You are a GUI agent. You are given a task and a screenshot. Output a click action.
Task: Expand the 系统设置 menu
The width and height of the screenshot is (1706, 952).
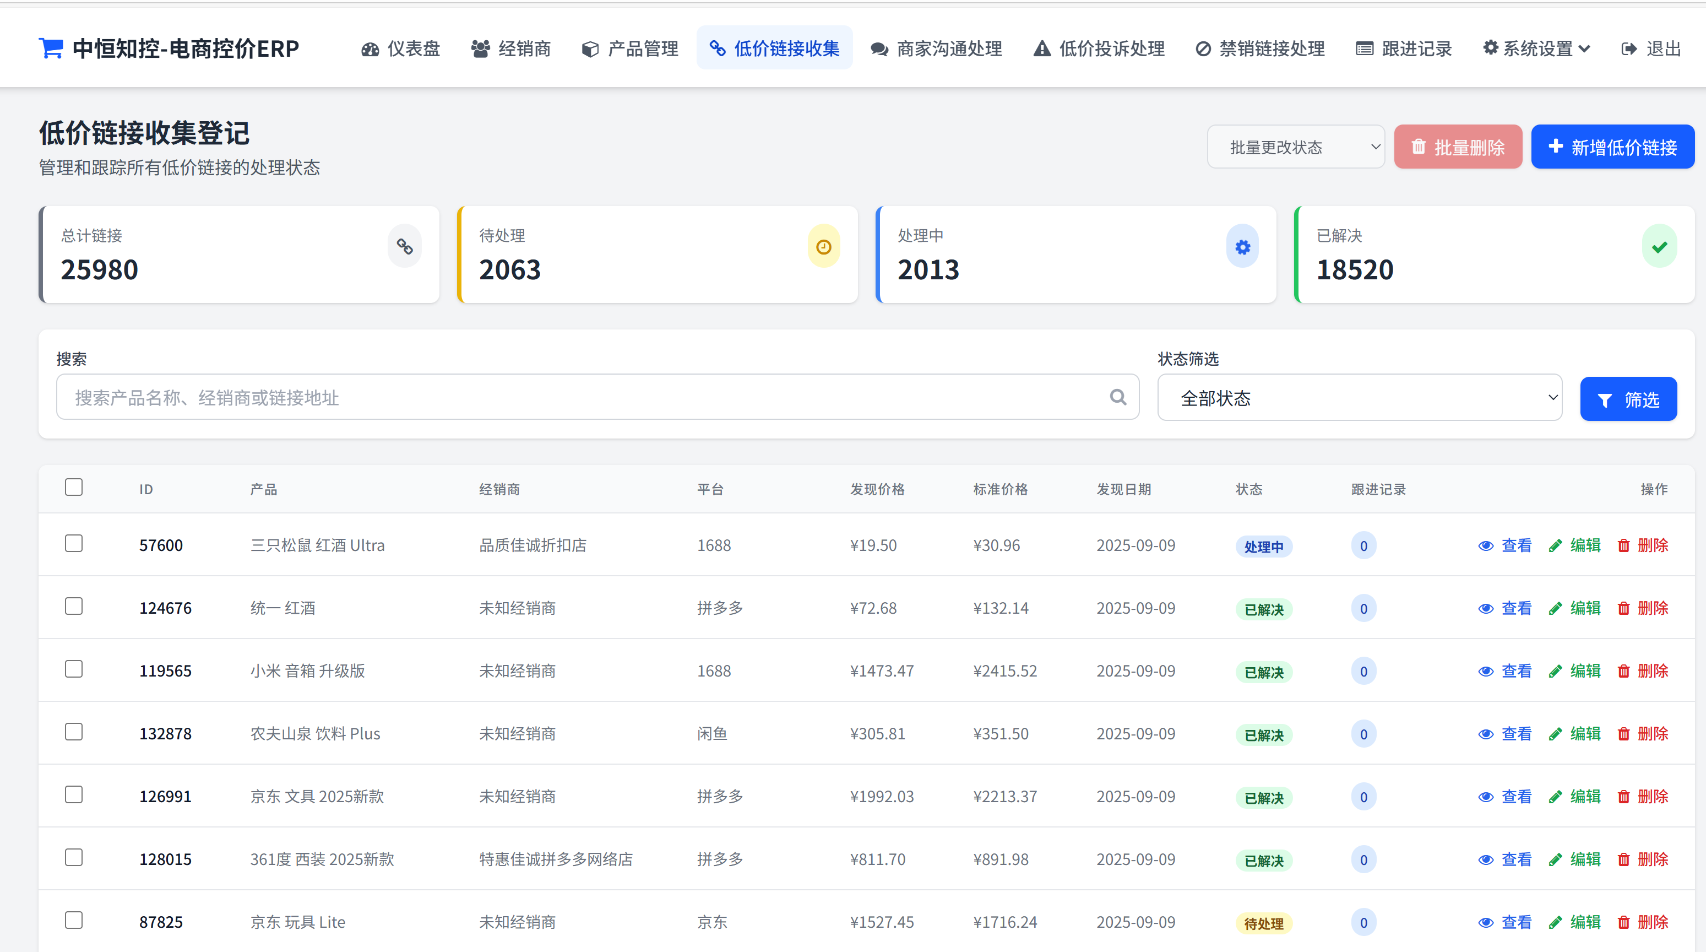(x=1536, y=48)
